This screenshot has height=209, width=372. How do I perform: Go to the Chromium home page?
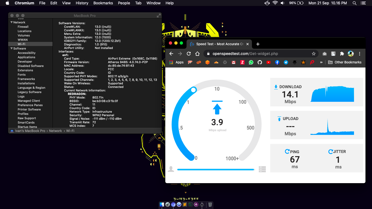pos(198,54)
